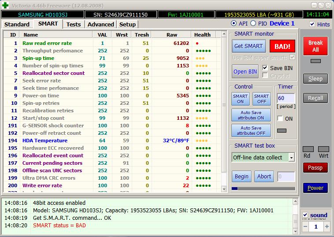The width and height of the screenshot is (334, 237).
Task: Open the Advanced tab
Action: pyautogui.click(x=100, y=24)
